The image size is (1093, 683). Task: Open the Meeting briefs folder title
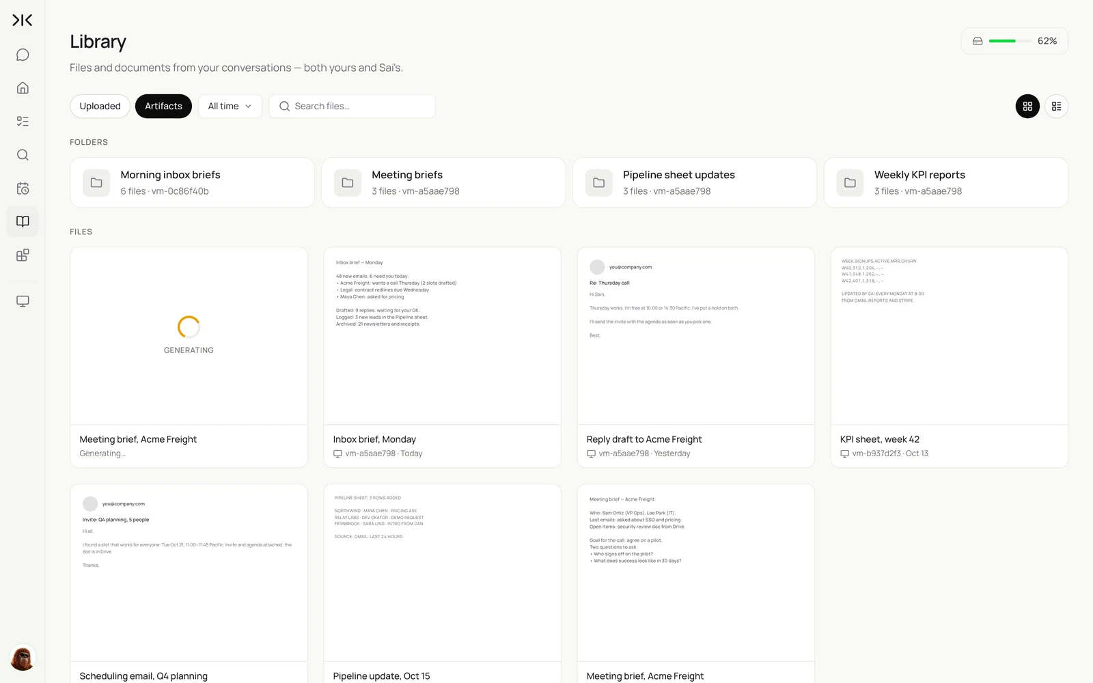[x=407, y=175]
